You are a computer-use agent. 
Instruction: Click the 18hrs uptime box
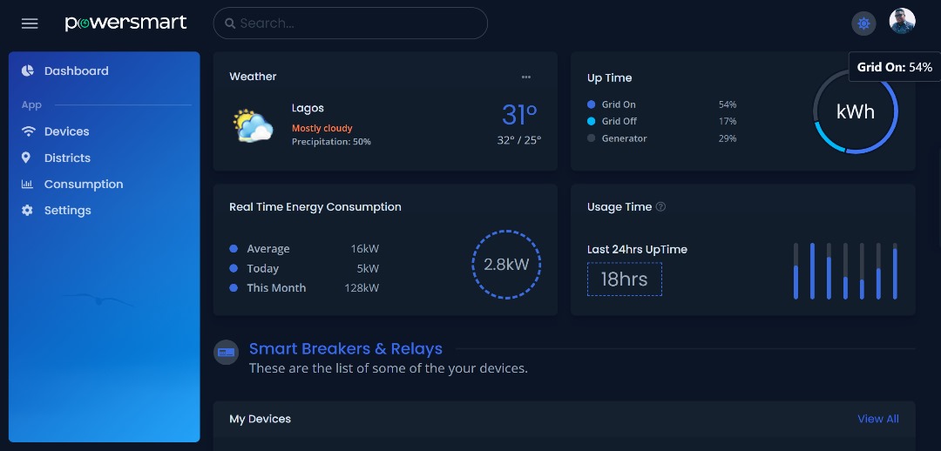(x=624, y=279)
